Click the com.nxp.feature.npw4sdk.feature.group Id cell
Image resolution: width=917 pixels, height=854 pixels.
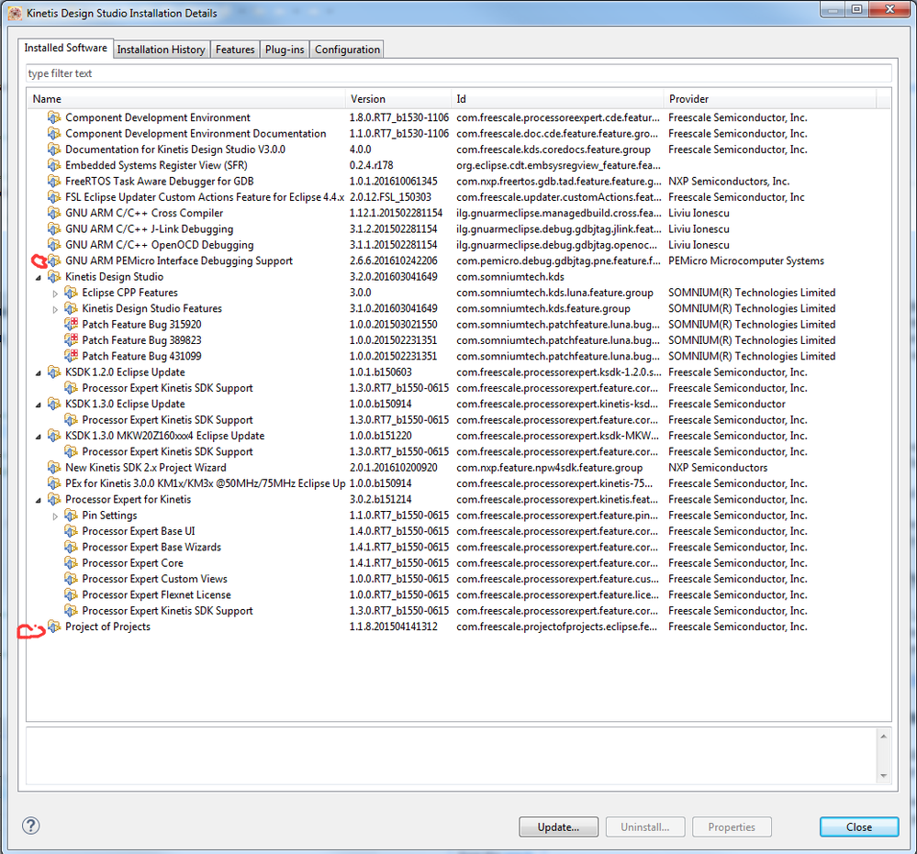pos(550,468)
